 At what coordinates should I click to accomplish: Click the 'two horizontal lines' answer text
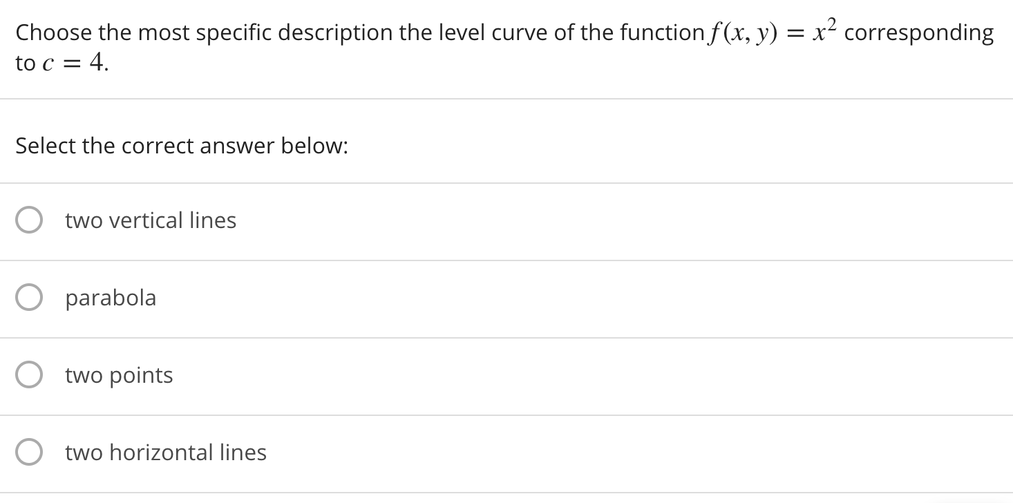[165, 452]
